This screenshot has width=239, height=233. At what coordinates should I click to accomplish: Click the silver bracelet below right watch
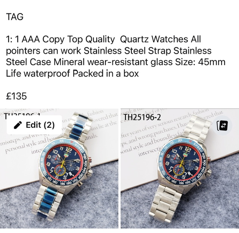pyautogui.click(x=165, y=205)
